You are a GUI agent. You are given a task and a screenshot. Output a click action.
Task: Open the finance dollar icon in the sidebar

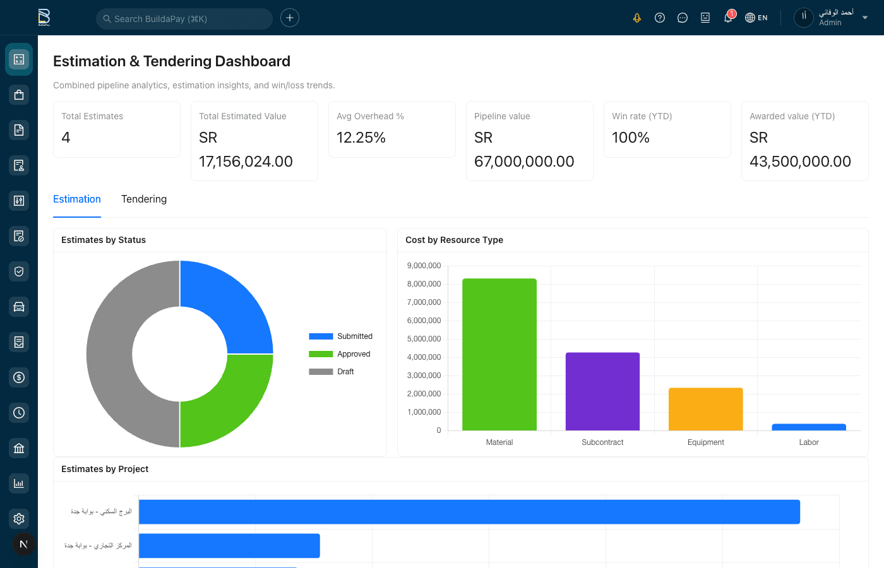(18, 377)
